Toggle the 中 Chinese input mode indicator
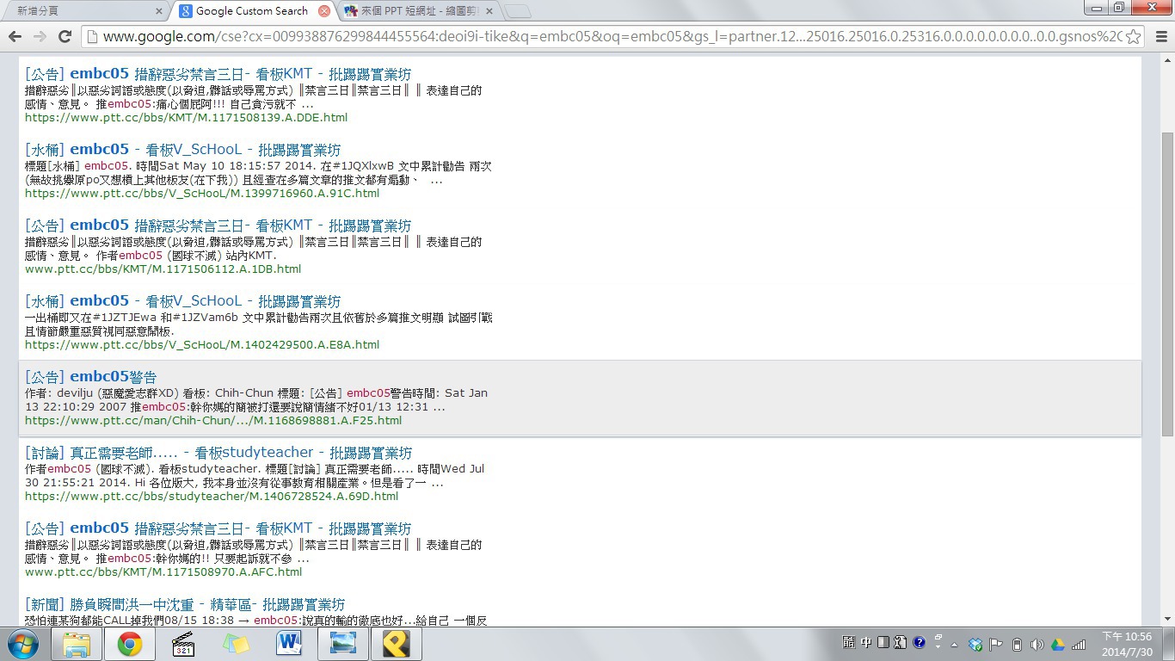Viewport: 1175px width, 661px height. [x=867, y=643]
